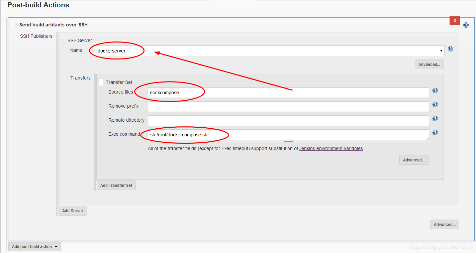Open help for Send build artifacts over SSH
This screenshot has height=253, width=476.
coord(466,25)
